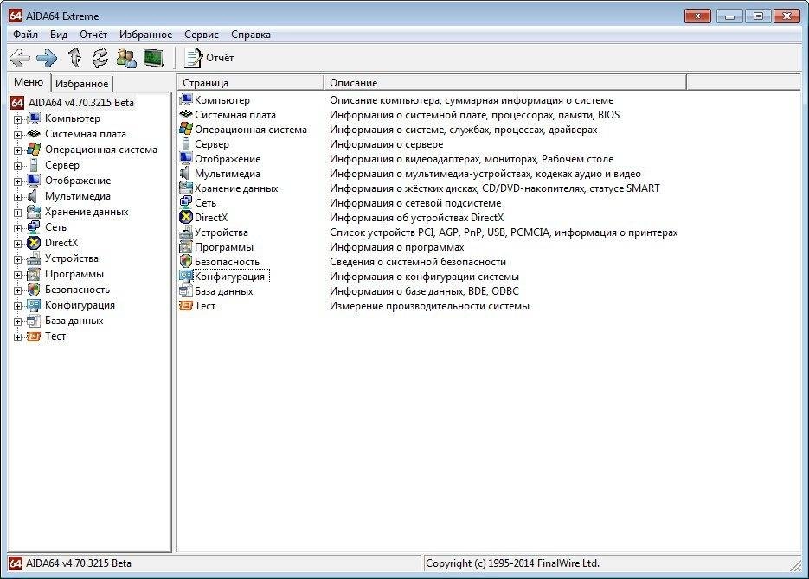Sort by the Описание column header

point(505,82)
